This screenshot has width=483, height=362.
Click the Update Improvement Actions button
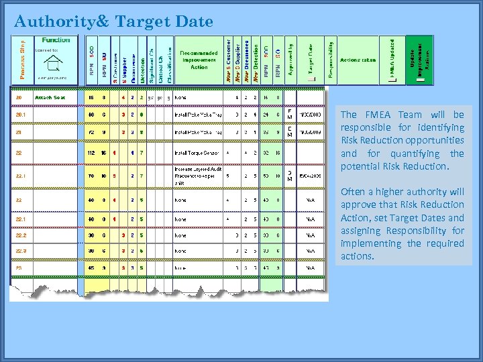click(x=419, y=60)
